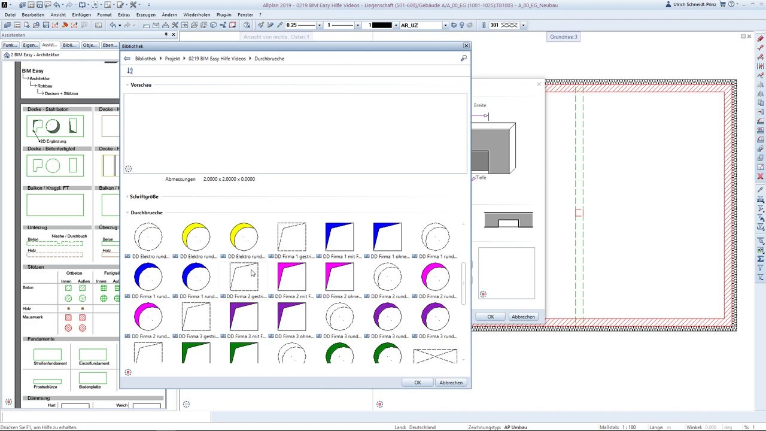Click Abbrechen in the Bibliothek dialog

[x=451, y=383]
